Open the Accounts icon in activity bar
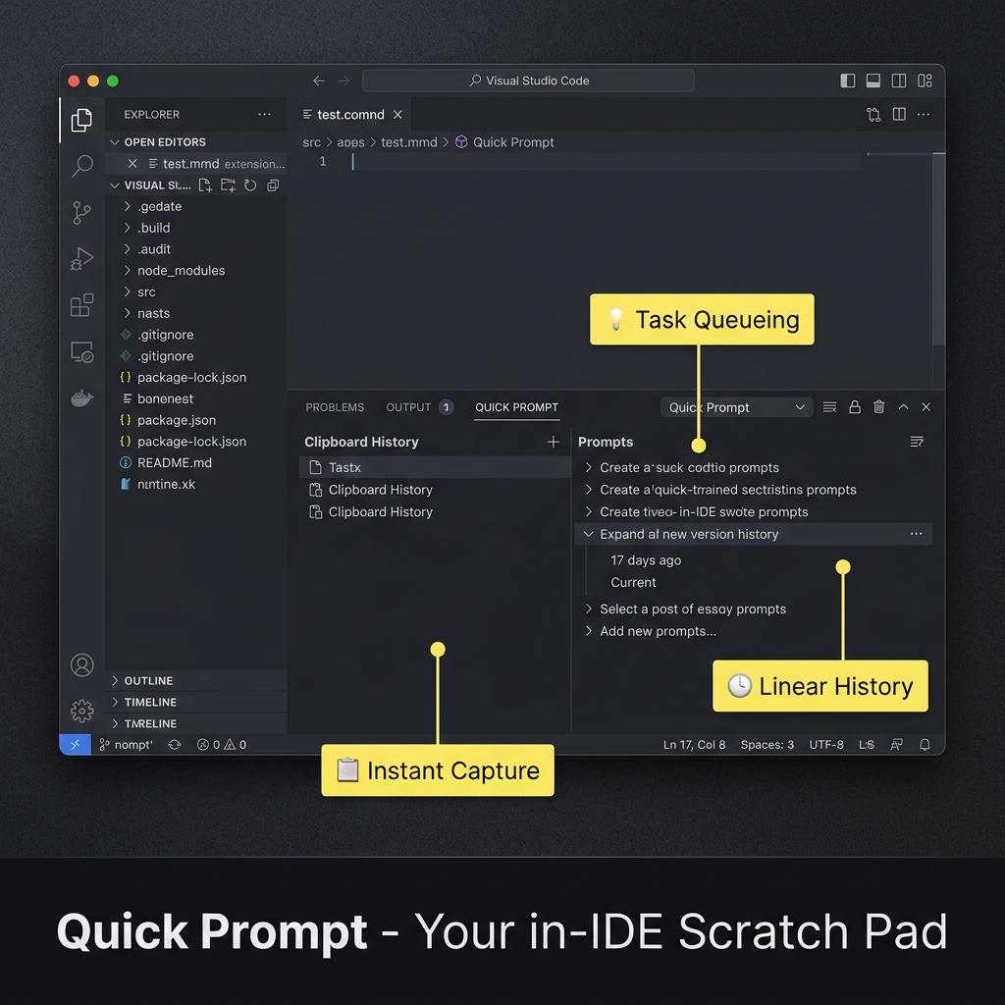This screenshot has height=1005, width=1005. click(82, 664)
